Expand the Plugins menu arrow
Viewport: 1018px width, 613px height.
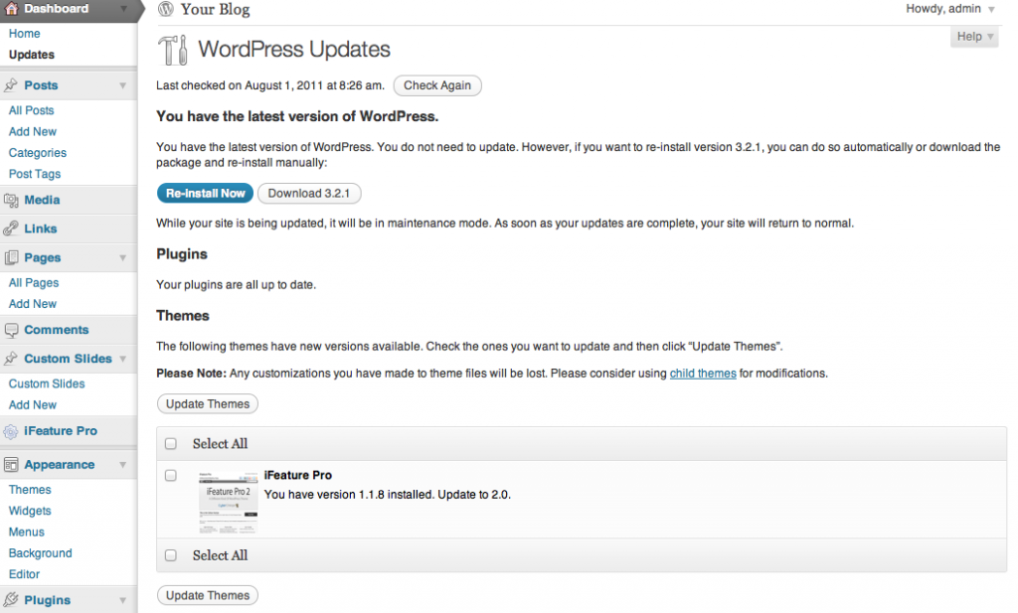[x=122, y=601]
